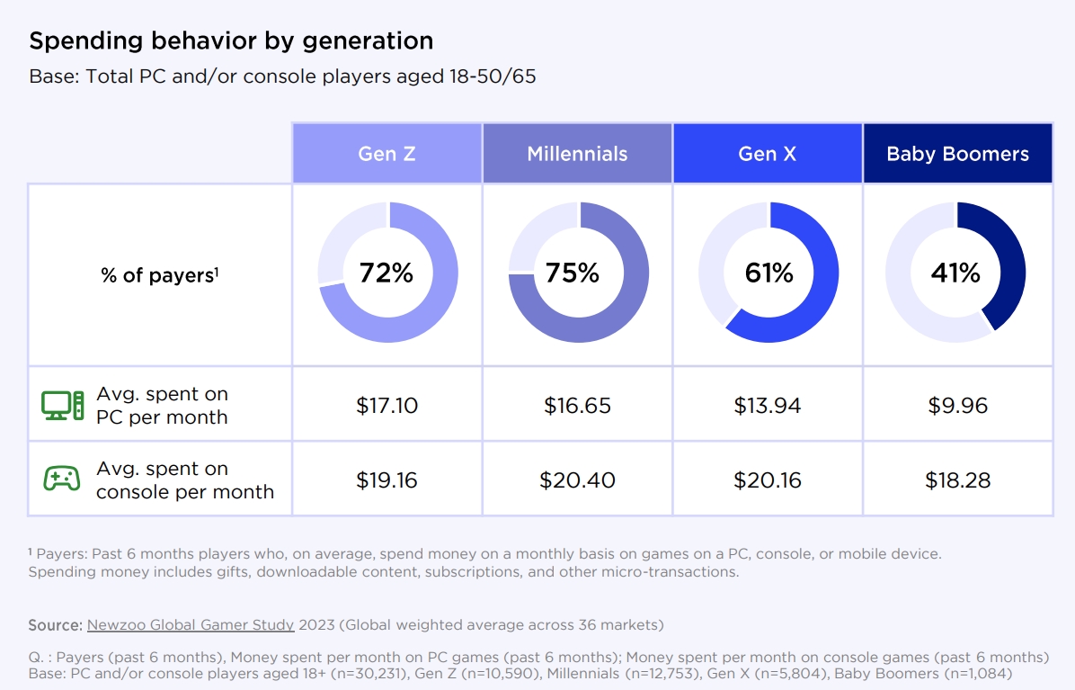The image size is (1075, 690).
Task: Click the green game controller icon
Action: tap(62, 479)
